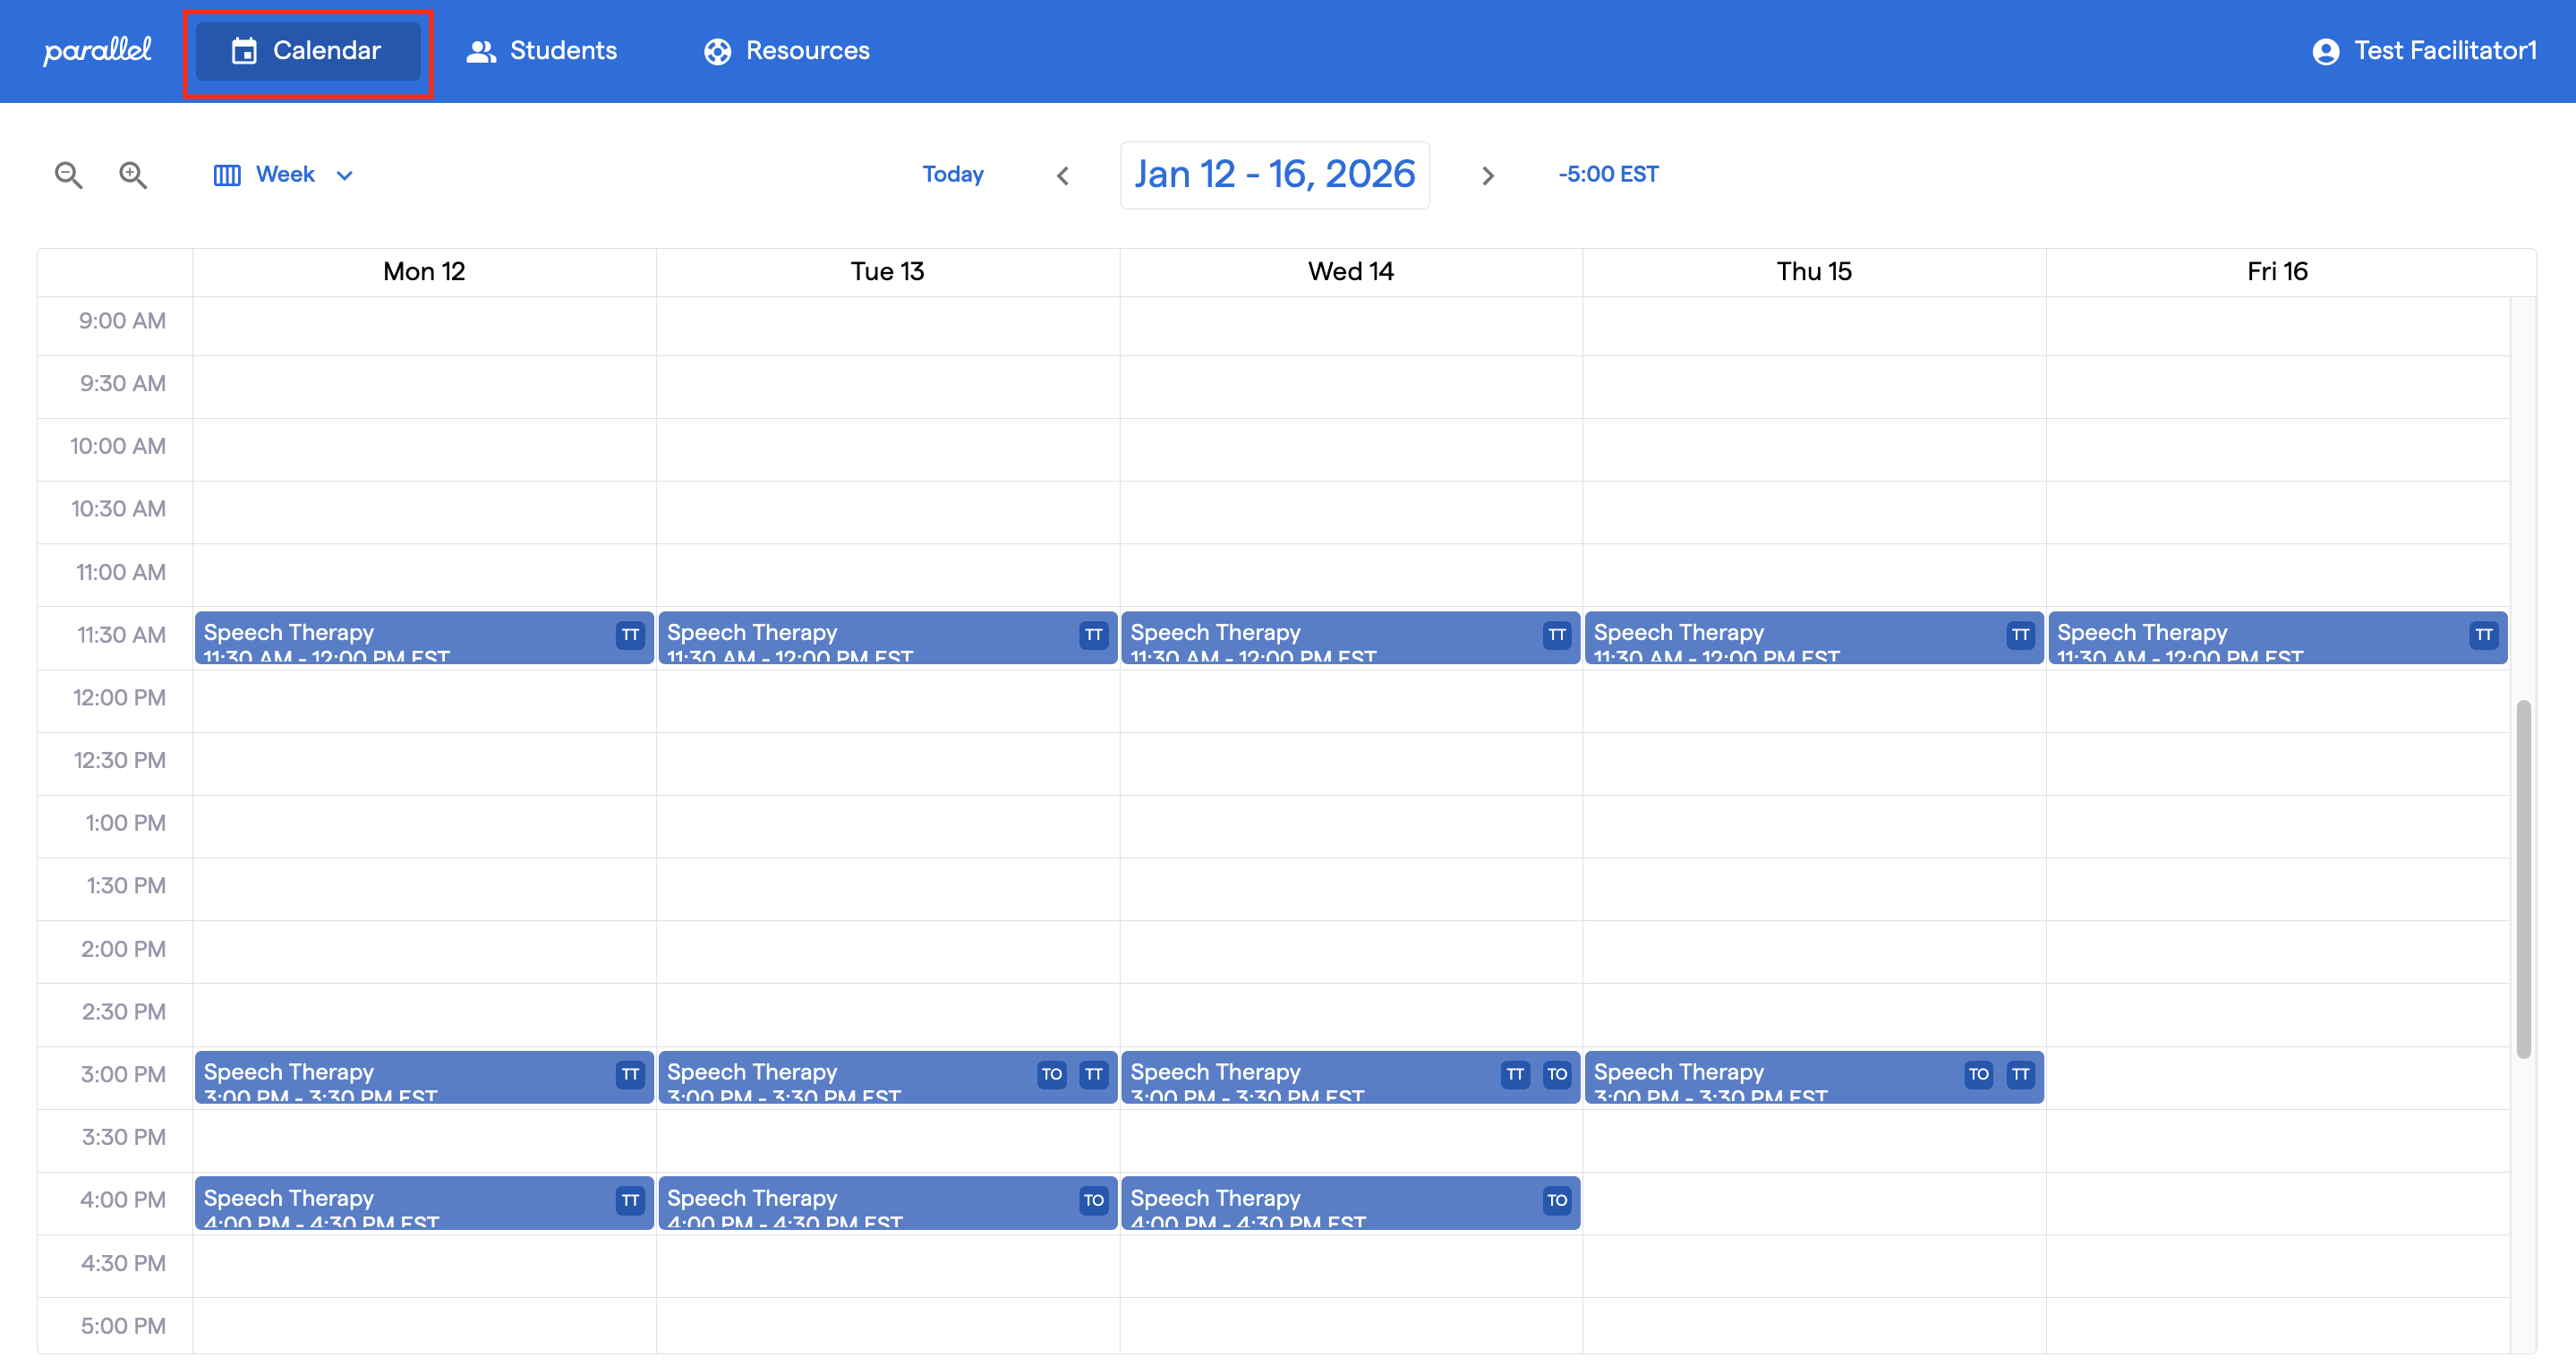Click the user profile avatar icon

coord(2325,51)
